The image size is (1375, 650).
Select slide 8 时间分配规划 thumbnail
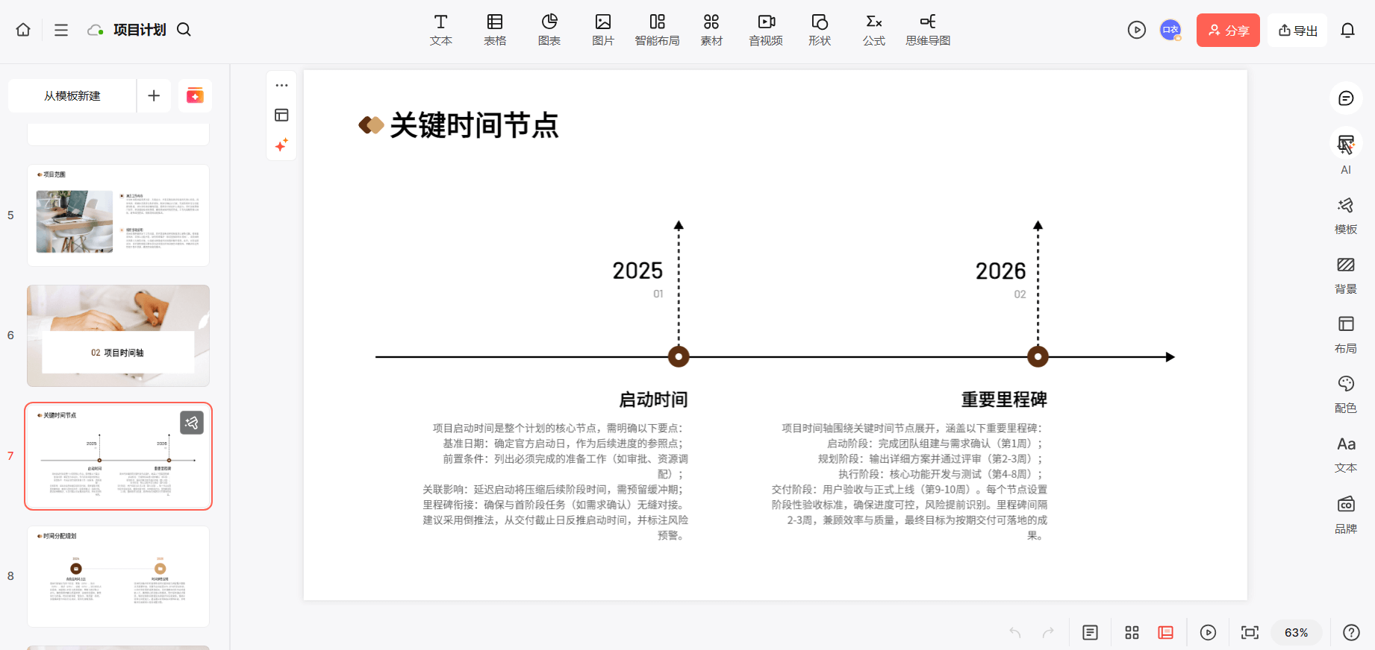pos(118,576)
